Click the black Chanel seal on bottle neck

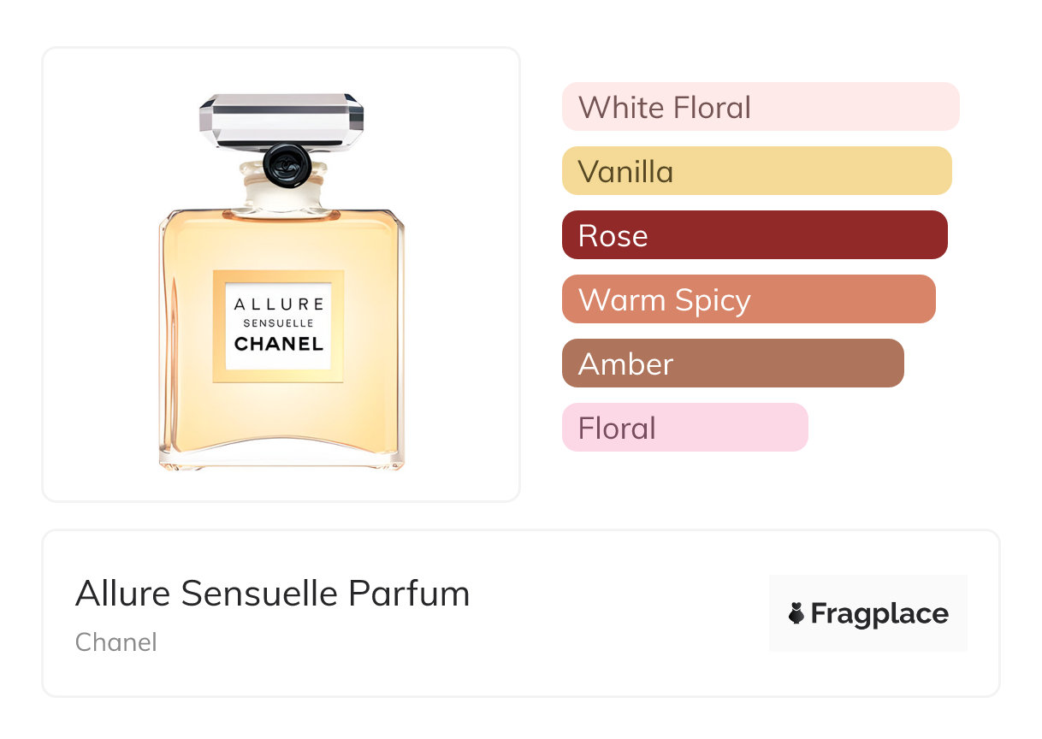pyautogui.click(x=286, y=165)
